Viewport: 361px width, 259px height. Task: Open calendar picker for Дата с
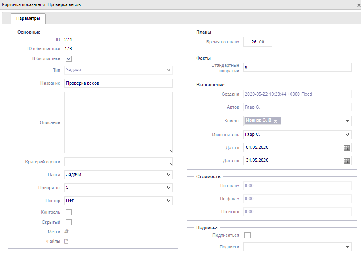pos(346,148)
